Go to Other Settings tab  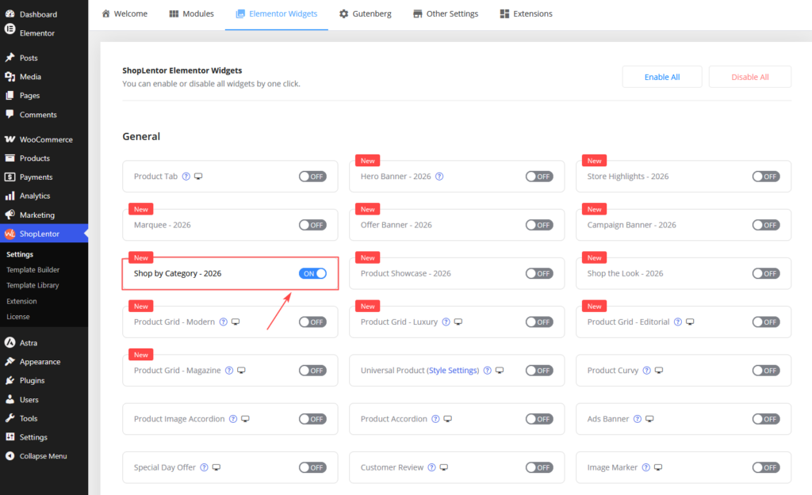pyautogui.click(x=446, y=14)
